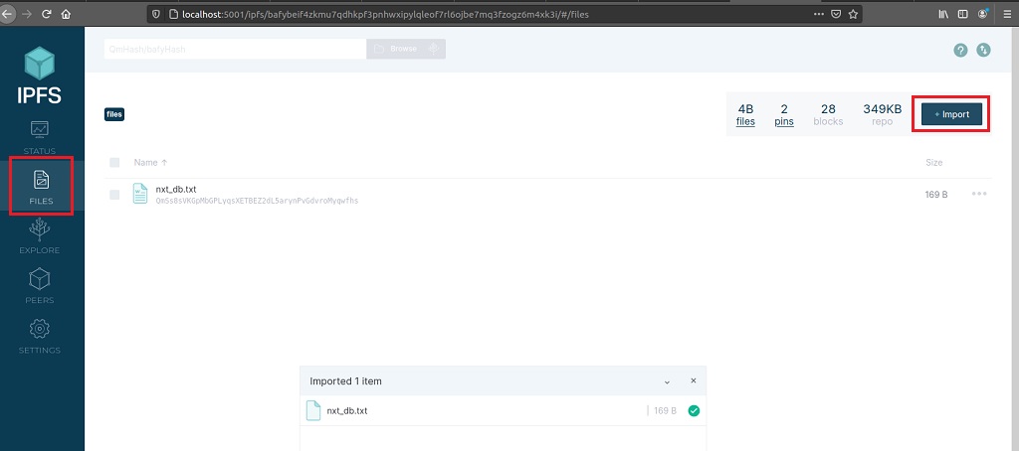Reload the page in the browser
The width and height of the screenshot is (1019, 451).
tap(46, 14)
